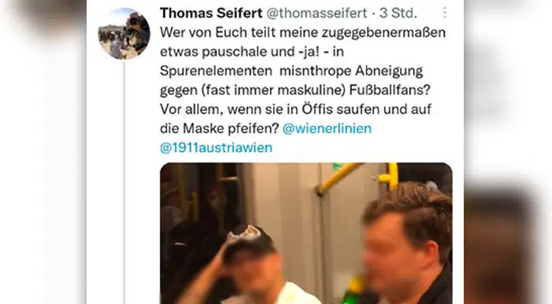Select the phrase 'die Maske pfeifen?' in the tweet
The height and width of the screenshot is (304, 552).
click(x=219, y=128)
